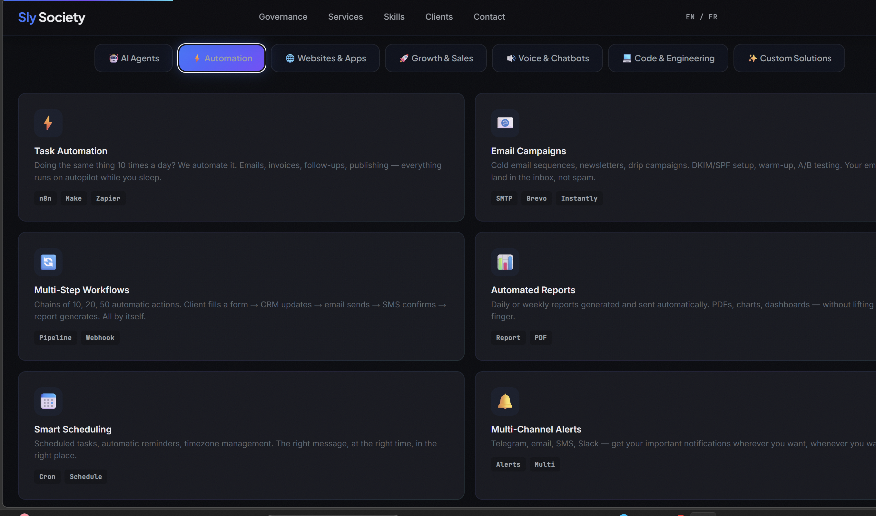Click the Email Campaigns envelope icon
This screenshot has width=876, height=516.
coord(505,123)
